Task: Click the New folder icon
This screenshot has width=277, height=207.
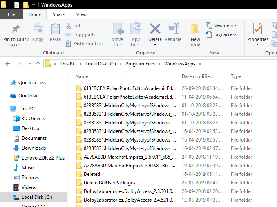Action: click(195, 29)
